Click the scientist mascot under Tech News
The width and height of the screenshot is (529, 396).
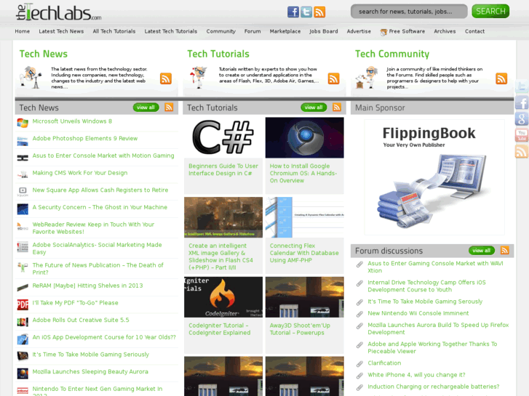click(31, 78)
